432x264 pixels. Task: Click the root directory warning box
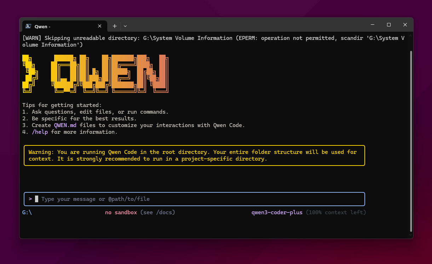coord(194,155)
